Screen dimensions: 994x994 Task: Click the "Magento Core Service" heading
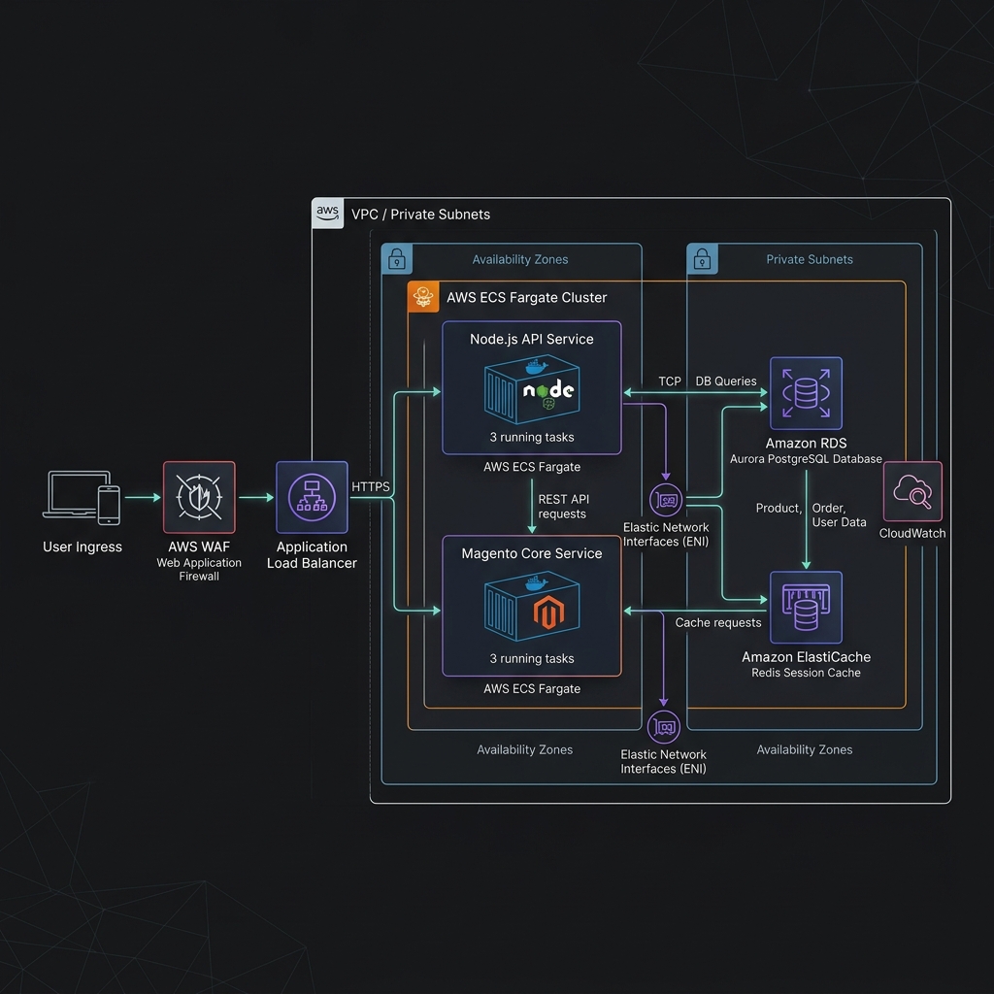tap(532, 553)
